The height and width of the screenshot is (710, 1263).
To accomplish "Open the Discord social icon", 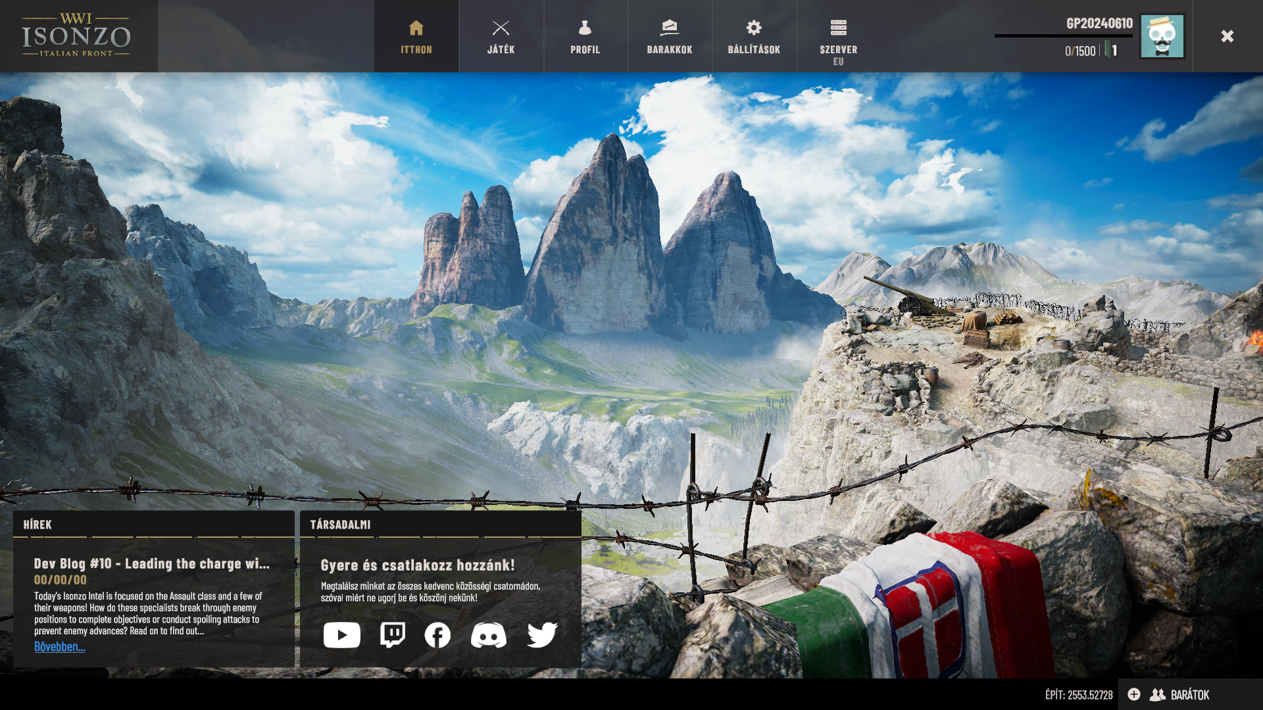I will click(x=488, y=635).
